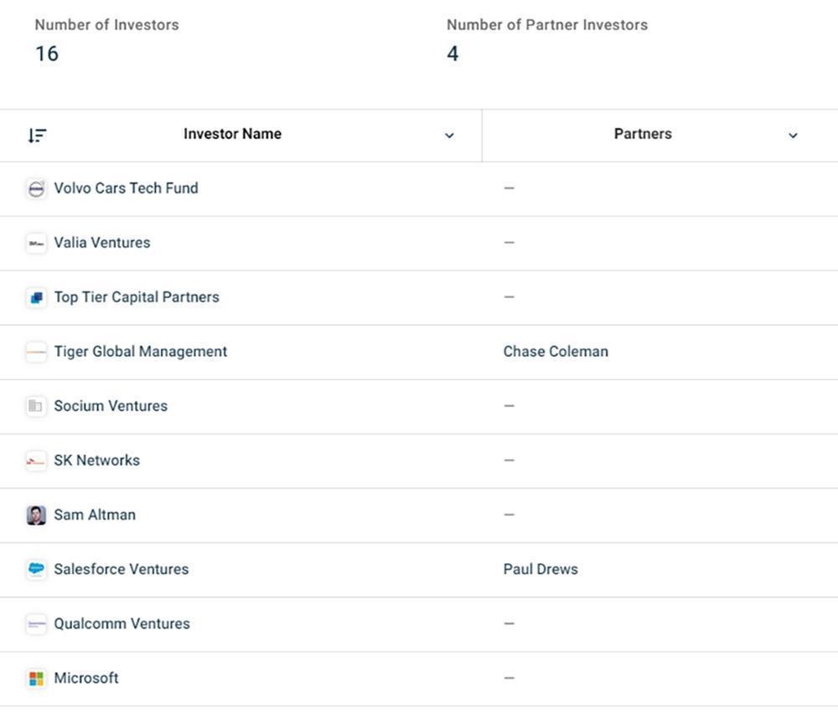Open the Tiger Global Management investor page
838x713 pixels.
click(140, 352)
